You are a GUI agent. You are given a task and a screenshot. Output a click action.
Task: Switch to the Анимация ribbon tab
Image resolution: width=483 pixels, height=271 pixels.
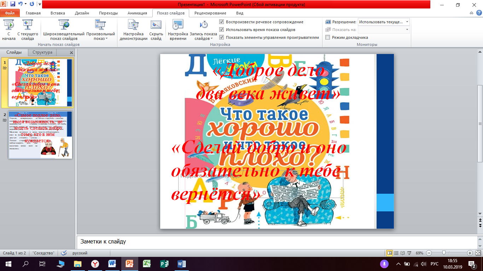click(137, 13)
